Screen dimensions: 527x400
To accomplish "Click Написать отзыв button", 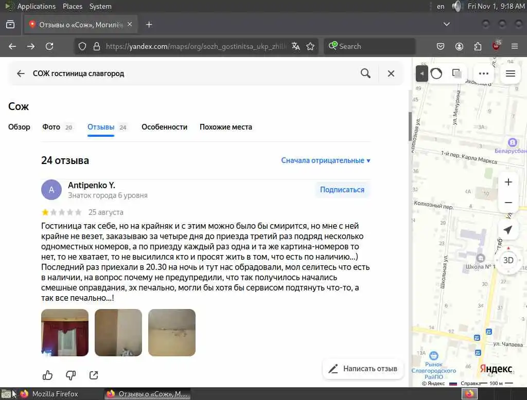I will (363, 369).
